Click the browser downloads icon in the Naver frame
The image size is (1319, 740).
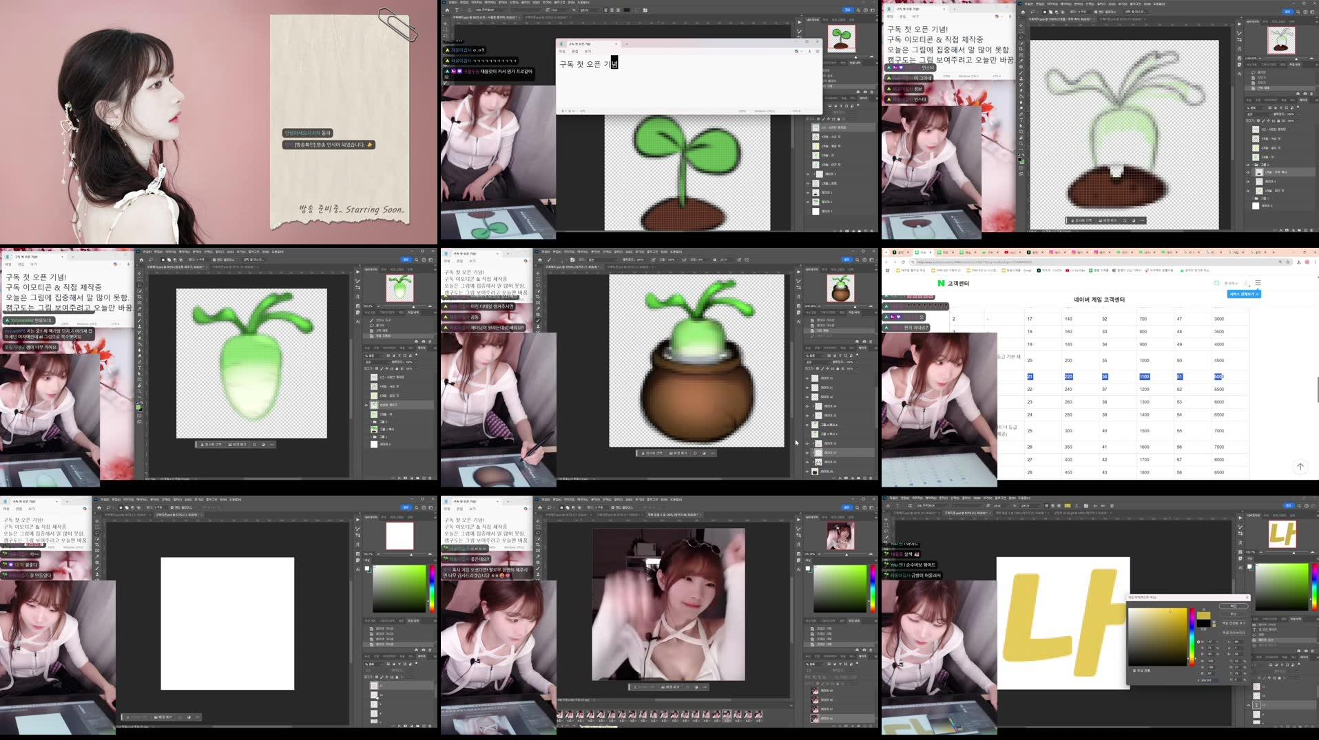click(1298, 262)
